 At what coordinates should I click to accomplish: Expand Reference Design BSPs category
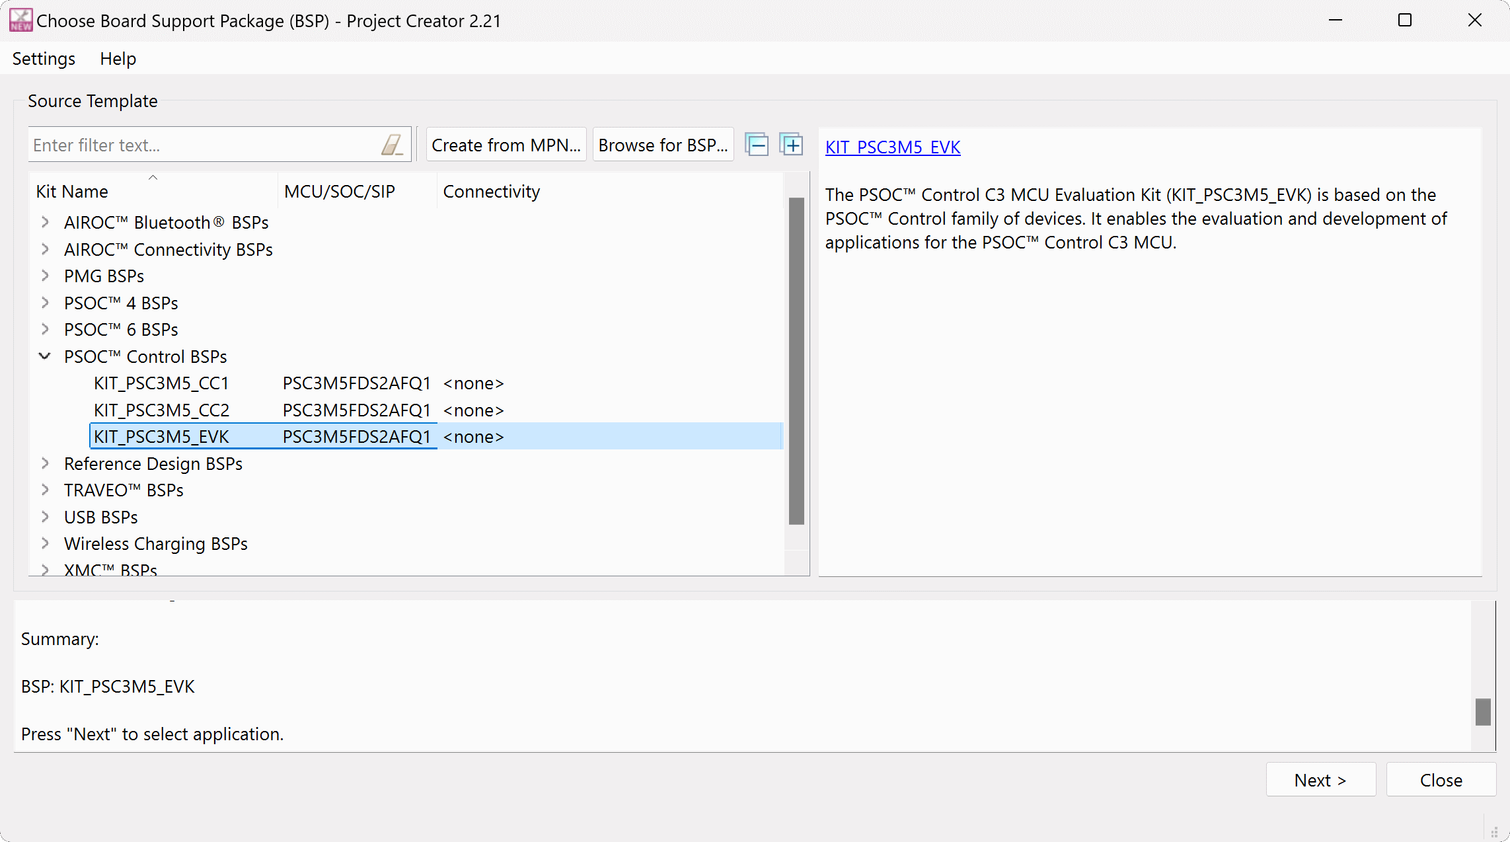point(45,463)
